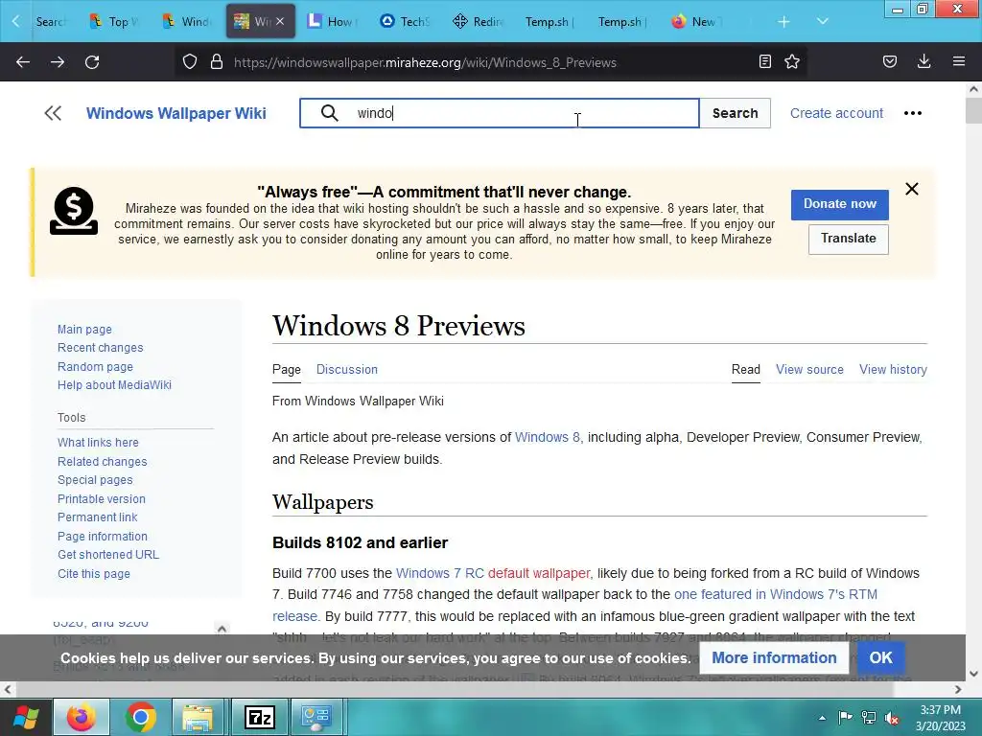Open the Control Panel taskbar icon
The height and width of the screenshot is (736, 982).
click(x=316, y=717)
